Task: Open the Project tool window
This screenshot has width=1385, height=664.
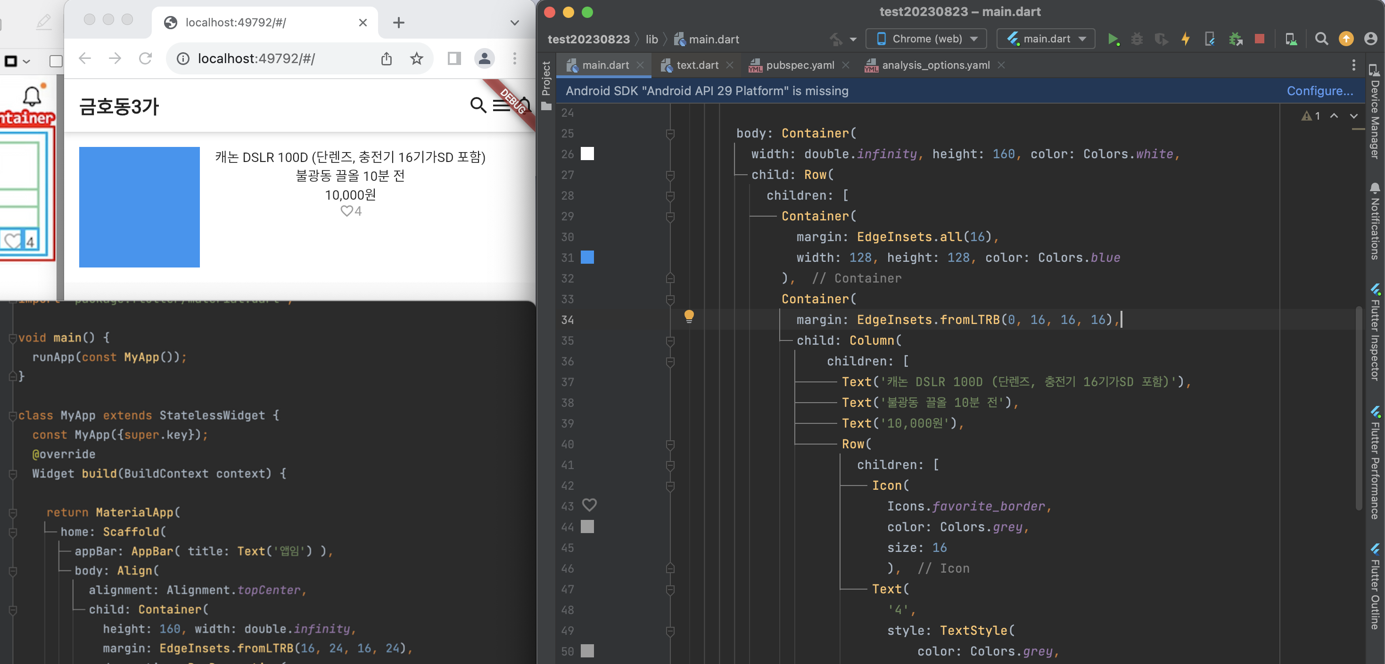Action: point(546,85)
